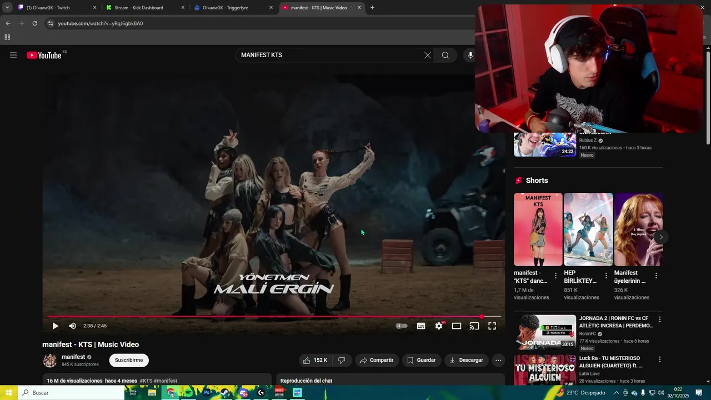Seek on the red video progress bar
The width and height of the screenshot is (711, 400).
click(274, 317)
